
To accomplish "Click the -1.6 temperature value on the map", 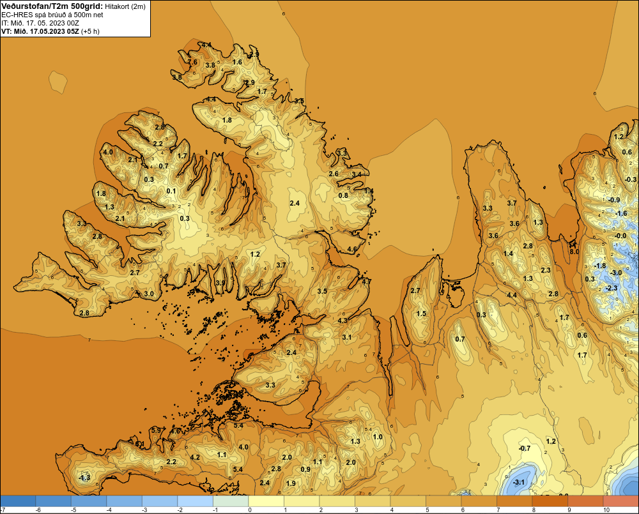I will (x=621, y=214).
